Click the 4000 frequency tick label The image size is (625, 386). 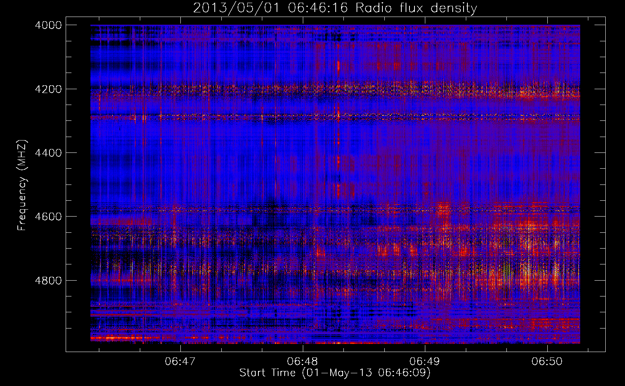coord(48,25)
